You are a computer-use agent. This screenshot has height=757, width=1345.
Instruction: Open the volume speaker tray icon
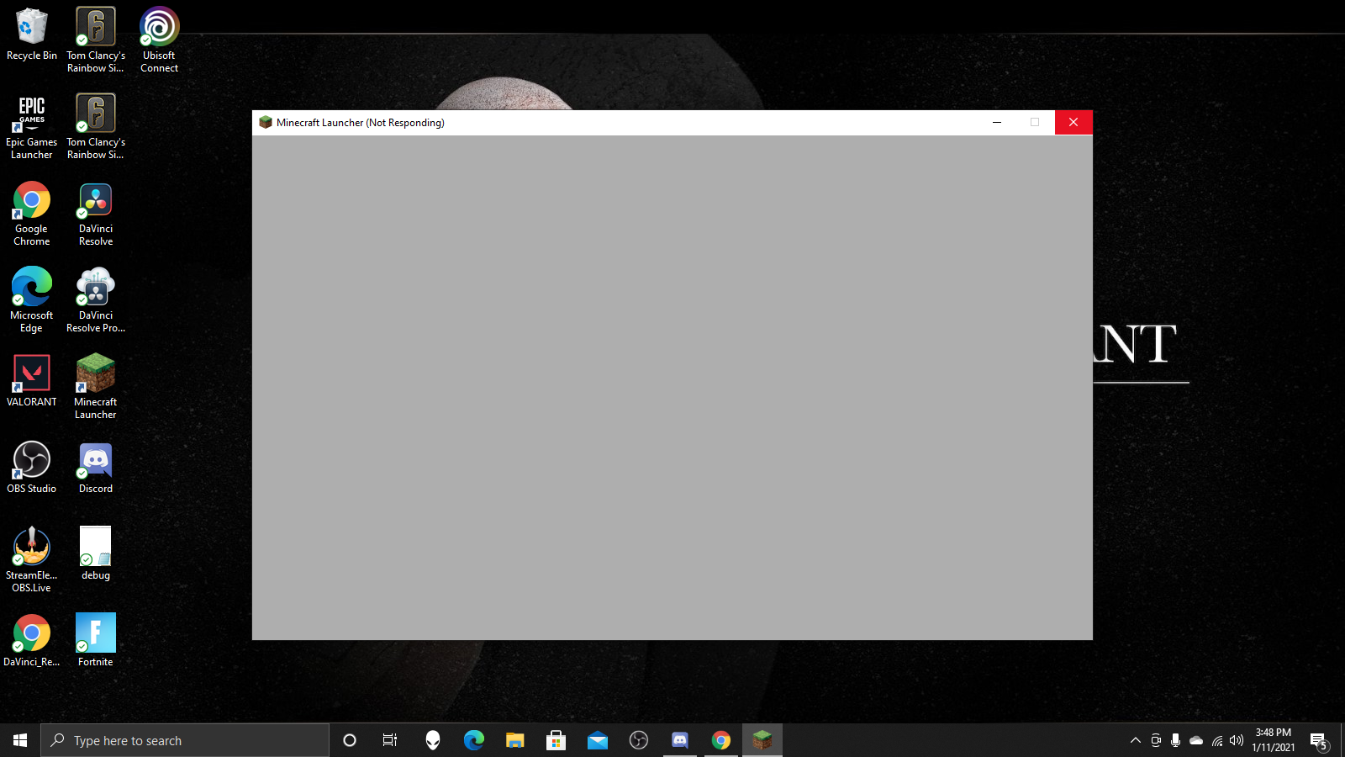point(1237,740)
